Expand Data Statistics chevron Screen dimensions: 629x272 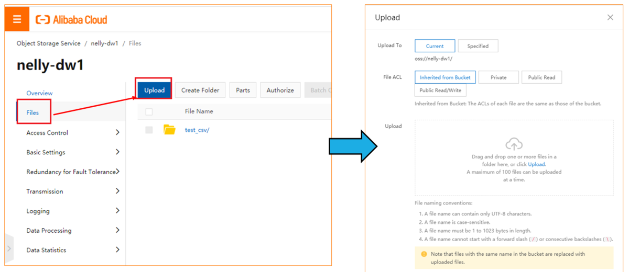click(x=117, y=250)
